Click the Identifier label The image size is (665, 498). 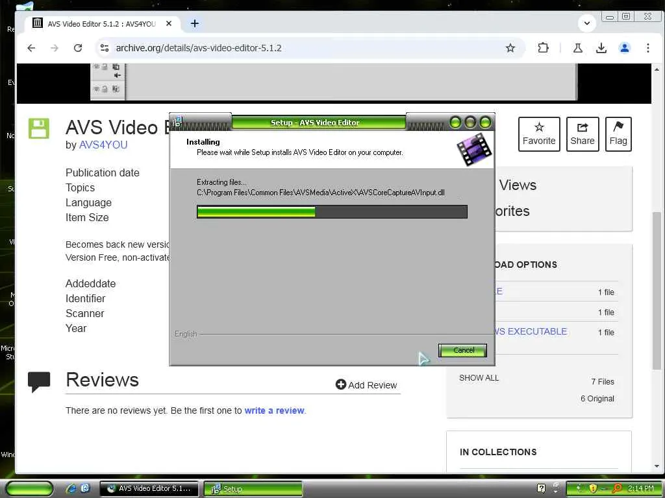tap(85, 298)
